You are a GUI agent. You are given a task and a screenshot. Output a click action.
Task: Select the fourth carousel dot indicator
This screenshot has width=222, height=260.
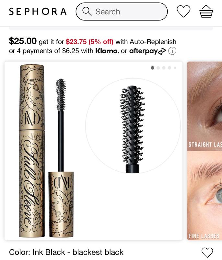click(169, 68)
